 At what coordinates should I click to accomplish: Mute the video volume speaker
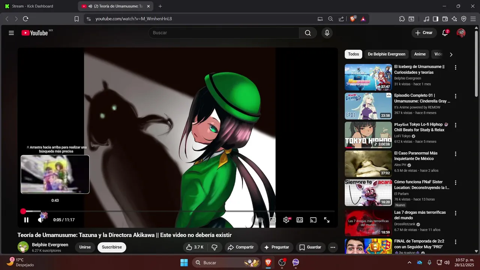41,220
